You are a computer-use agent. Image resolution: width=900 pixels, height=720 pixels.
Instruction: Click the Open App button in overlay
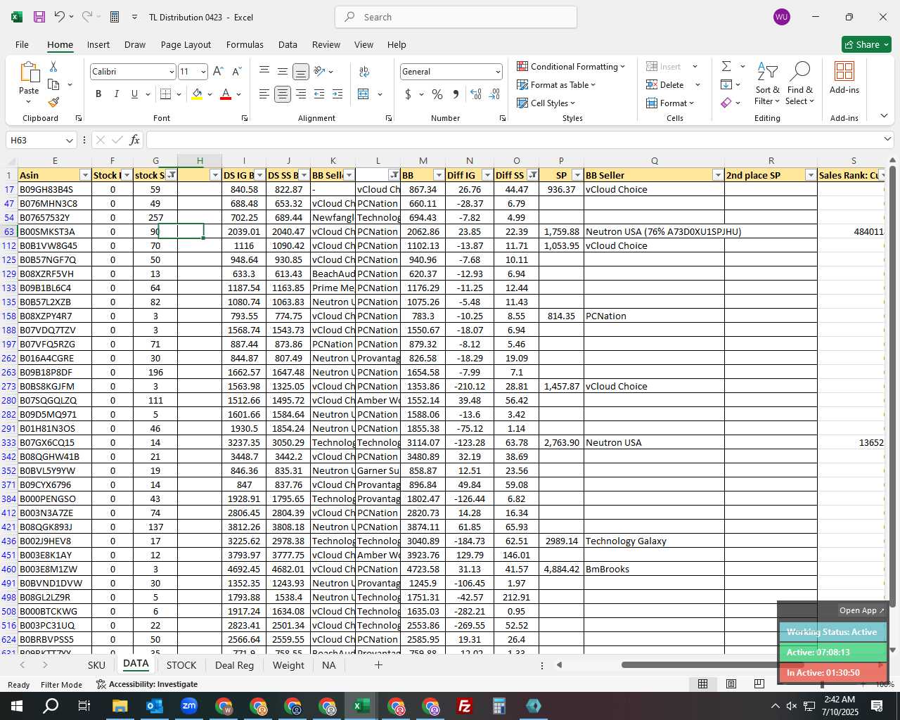[x=861, y=610]
